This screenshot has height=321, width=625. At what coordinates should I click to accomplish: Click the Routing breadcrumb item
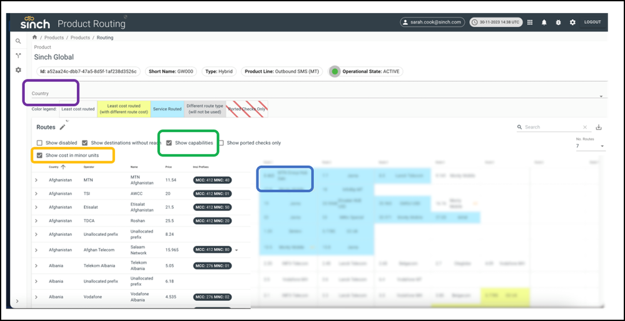[x=105, y=38]
